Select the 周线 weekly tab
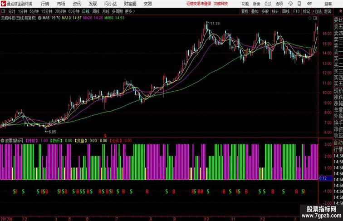 pos(96,11)
